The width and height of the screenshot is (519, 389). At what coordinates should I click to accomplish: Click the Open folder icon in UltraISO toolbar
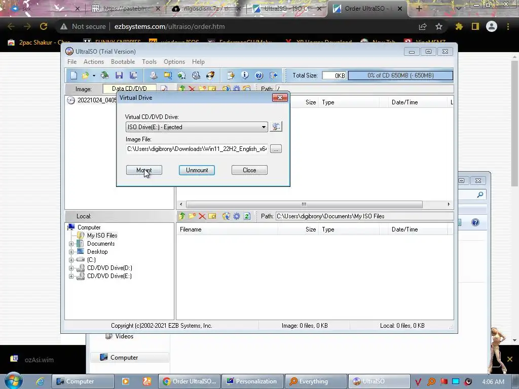(x=85, y=75)
